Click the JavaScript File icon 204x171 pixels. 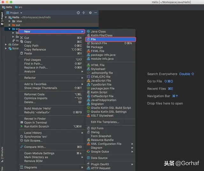tap(88, 81)
